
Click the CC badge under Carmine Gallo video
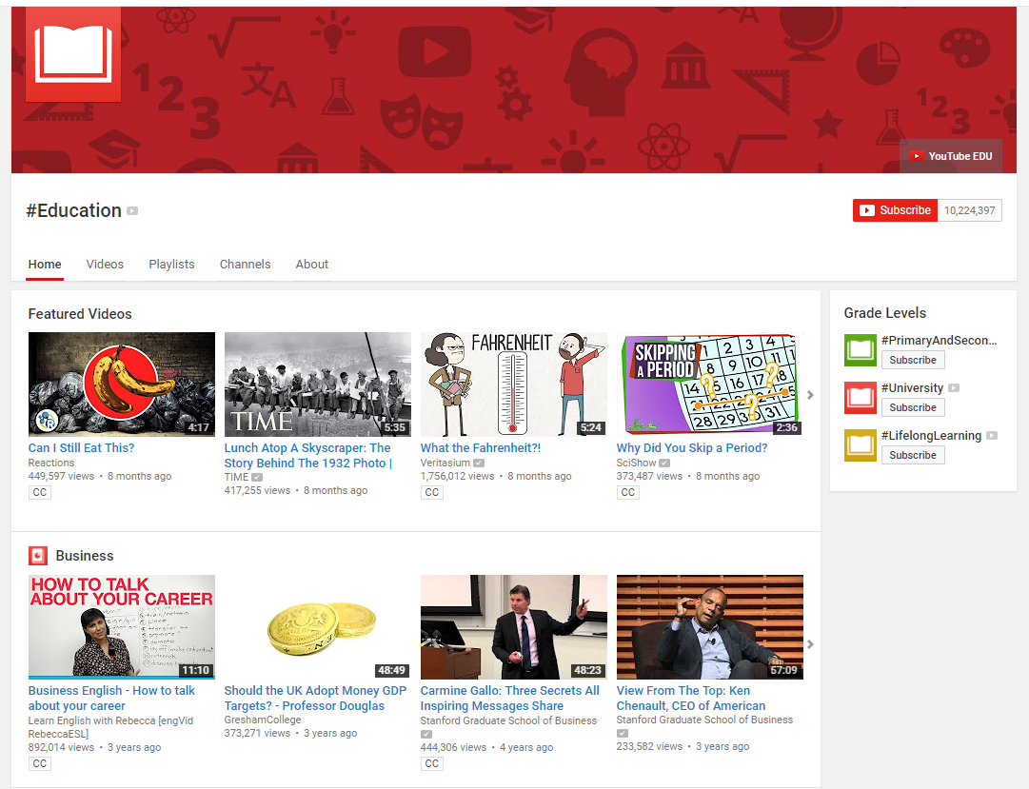coord(432,763)
